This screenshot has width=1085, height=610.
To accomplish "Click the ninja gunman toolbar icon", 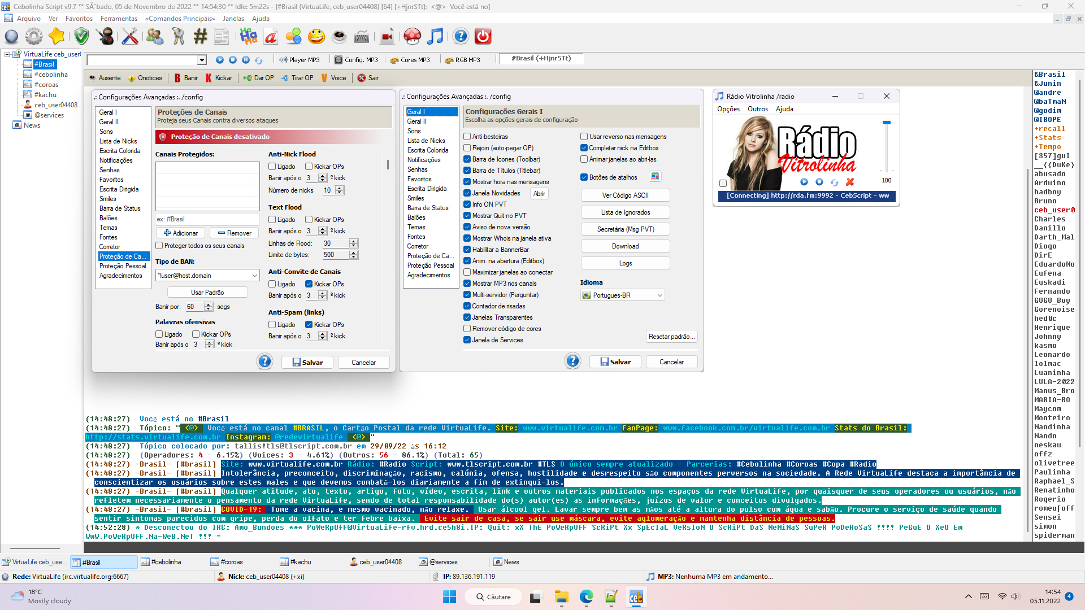I will click(105, 37).
